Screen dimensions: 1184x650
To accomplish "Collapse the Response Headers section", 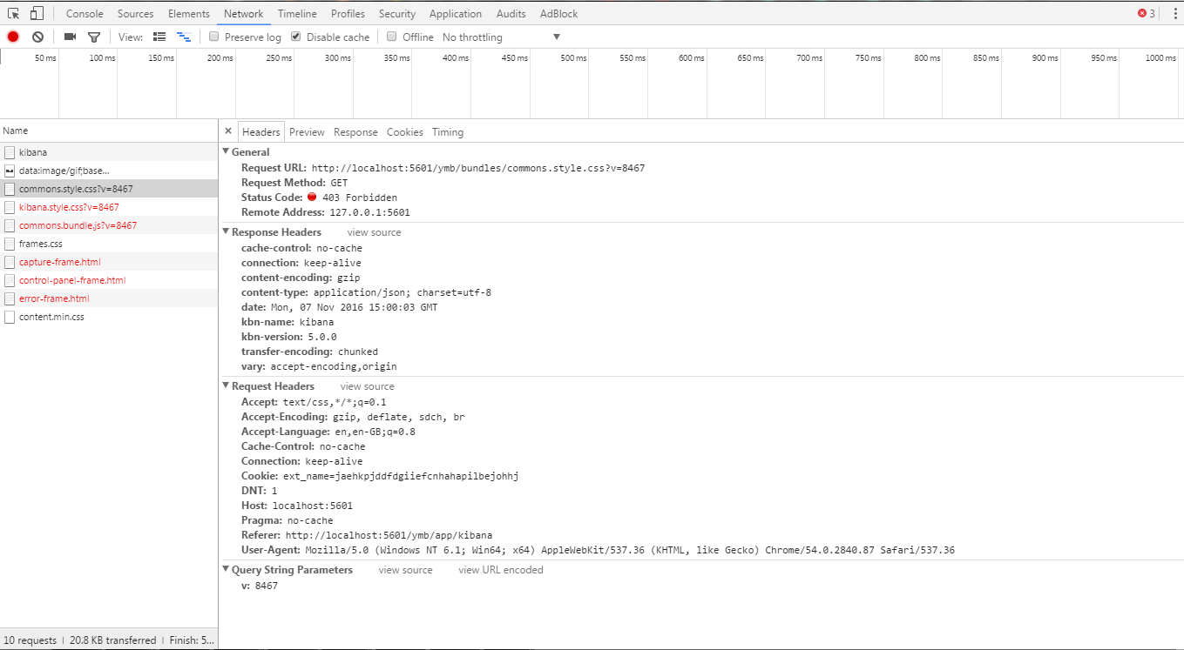I will [x=227, y=232].
